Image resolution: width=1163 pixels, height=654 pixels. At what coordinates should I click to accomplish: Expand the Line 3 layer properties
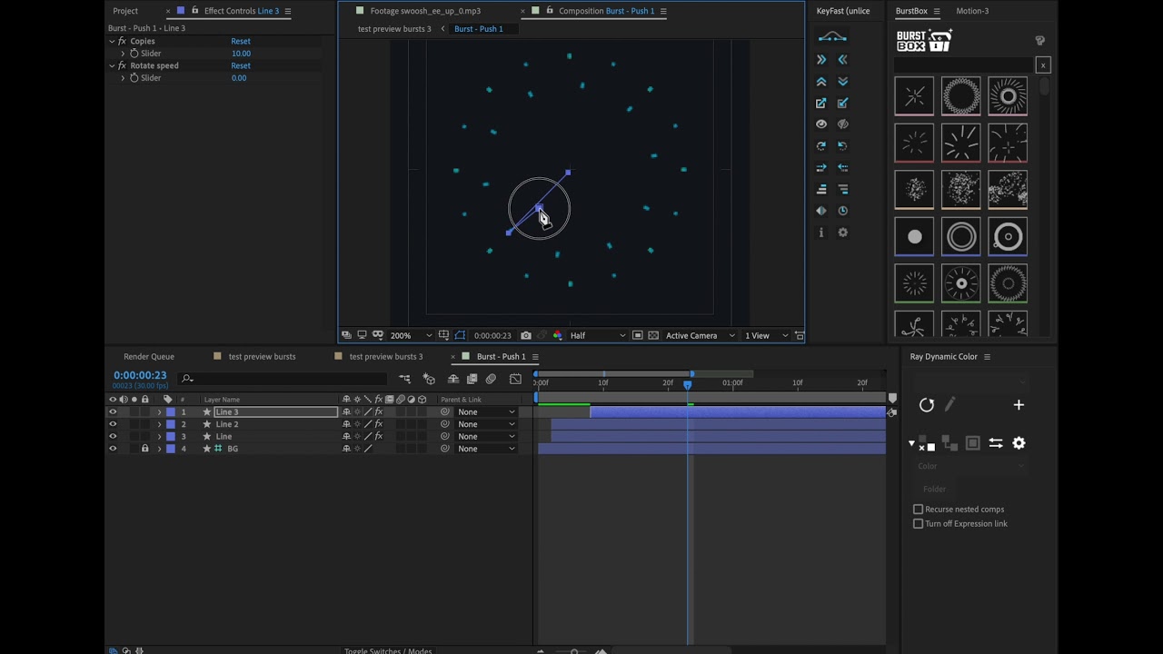coord(159,412)
